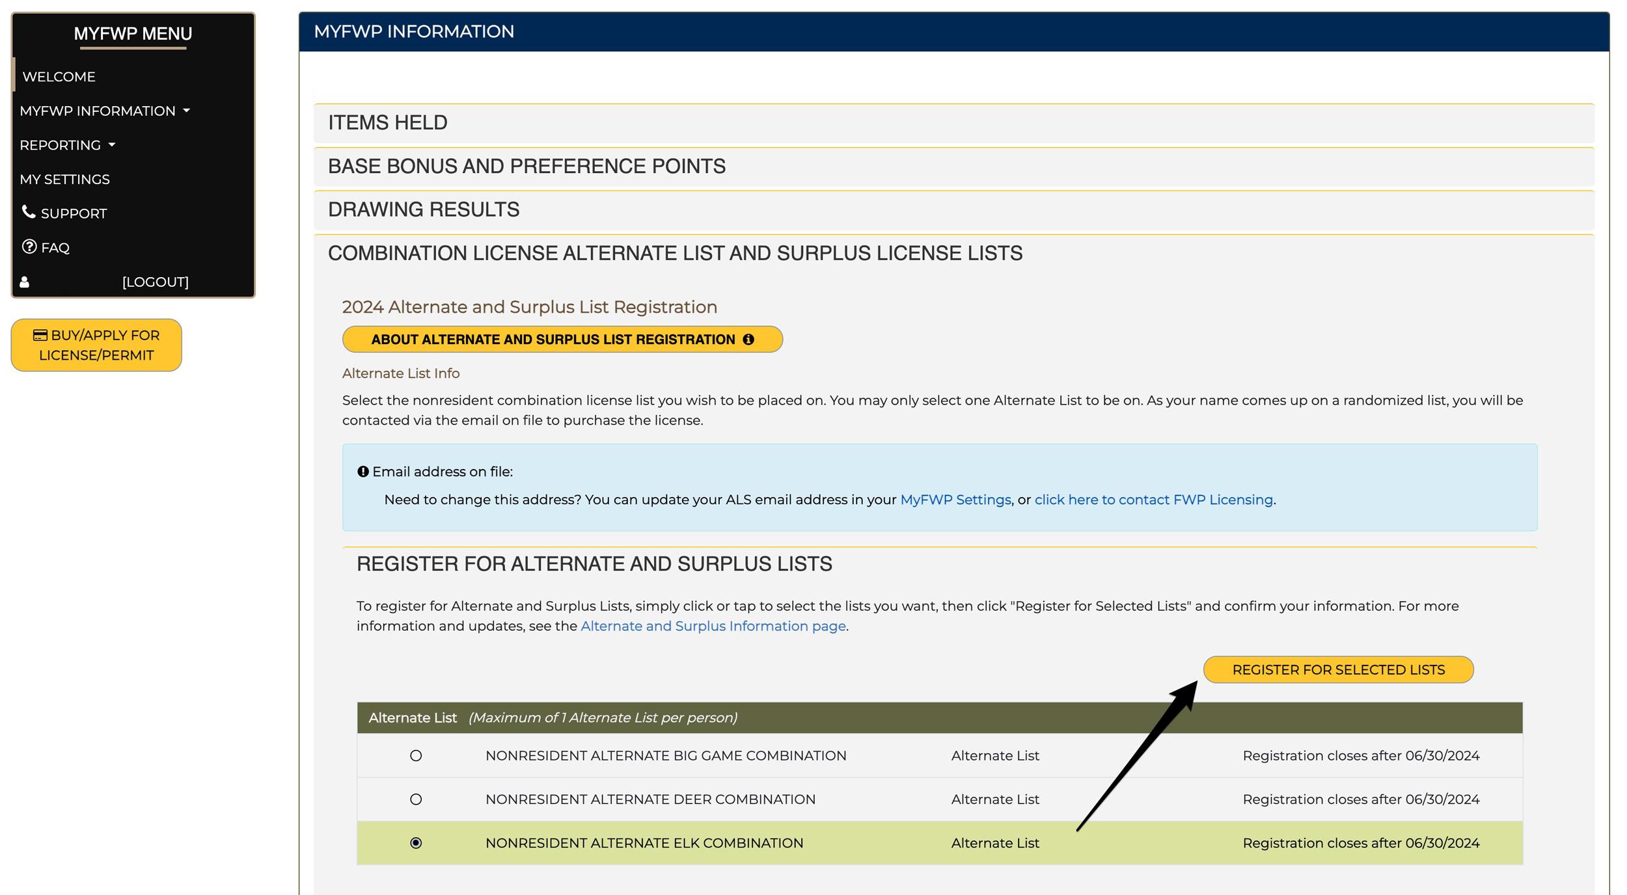Open MY SETTINGS from the menu
Screen dimensions: 1627x895
tap(65, 179)
